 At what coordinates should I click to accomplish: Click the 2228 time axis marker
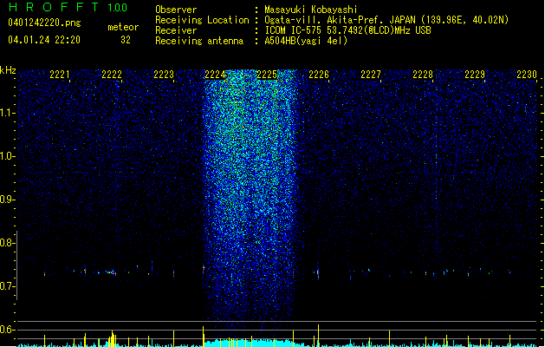pyautogui.click(x=423, y=75)
